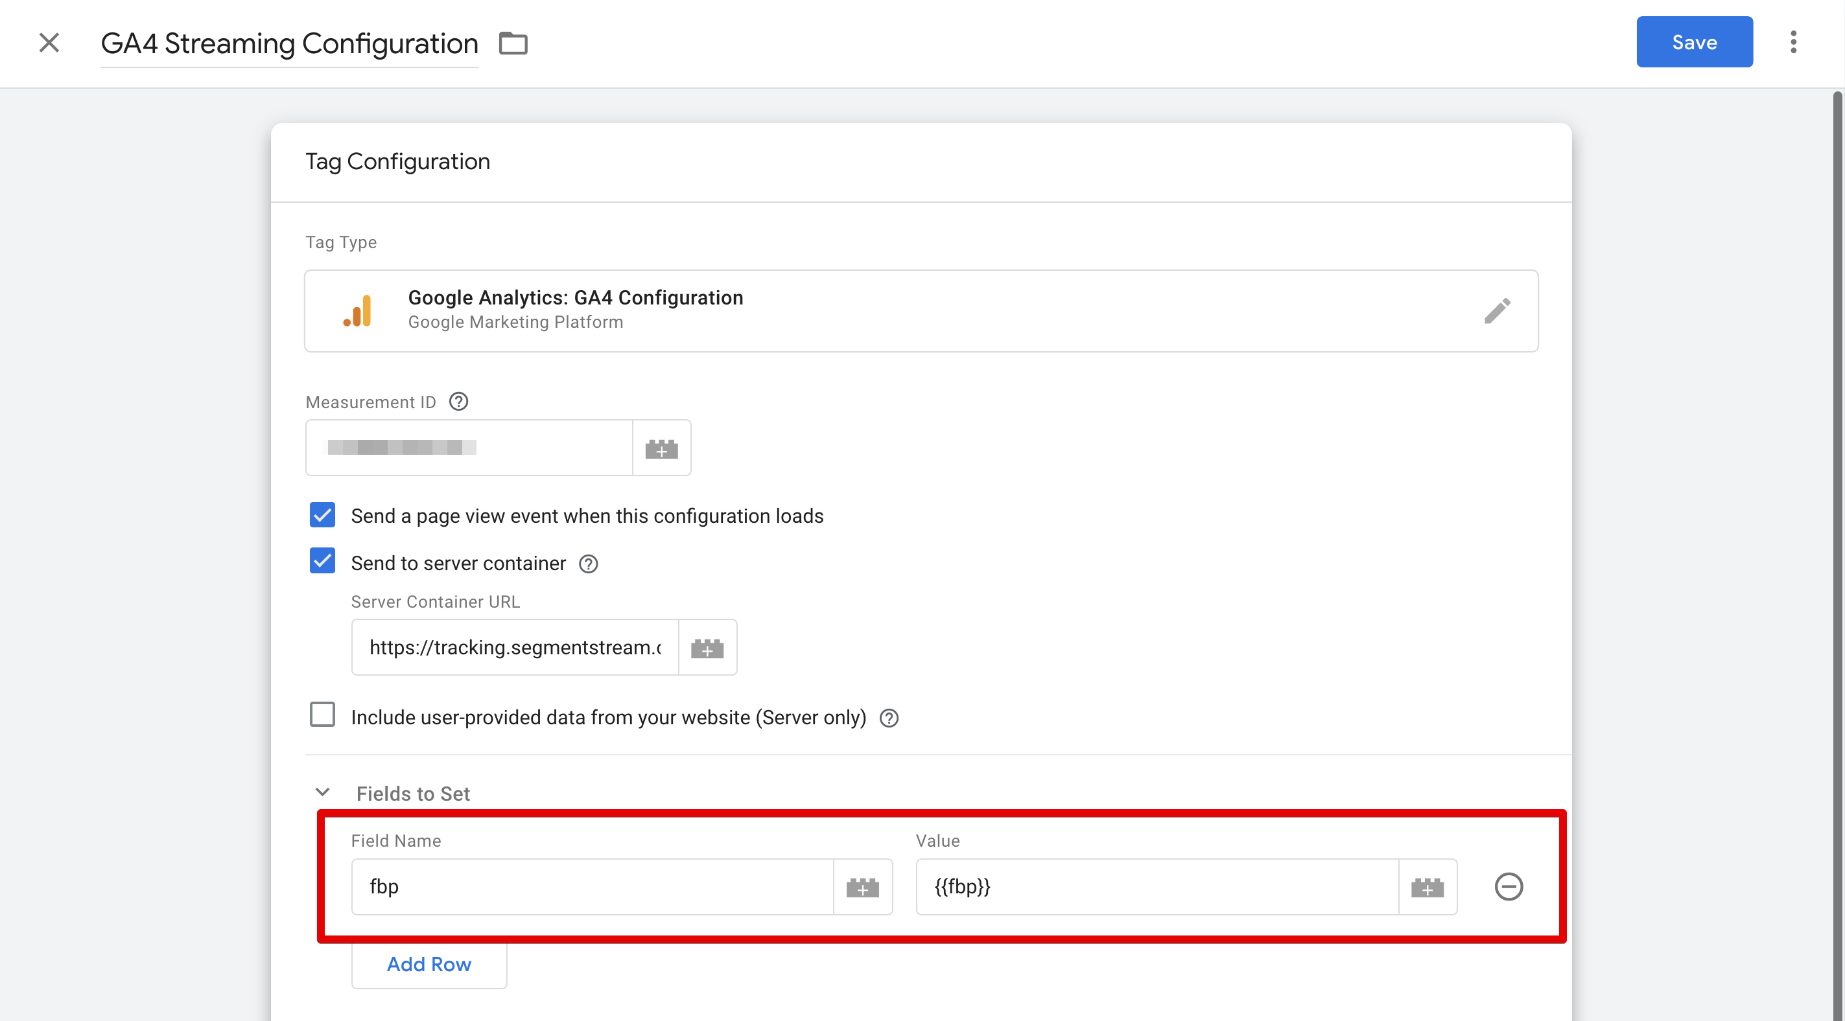Click the vertical scrollbar on the right
The height and width of the screenshot is (1021, 1845).
coord(1837,555)
